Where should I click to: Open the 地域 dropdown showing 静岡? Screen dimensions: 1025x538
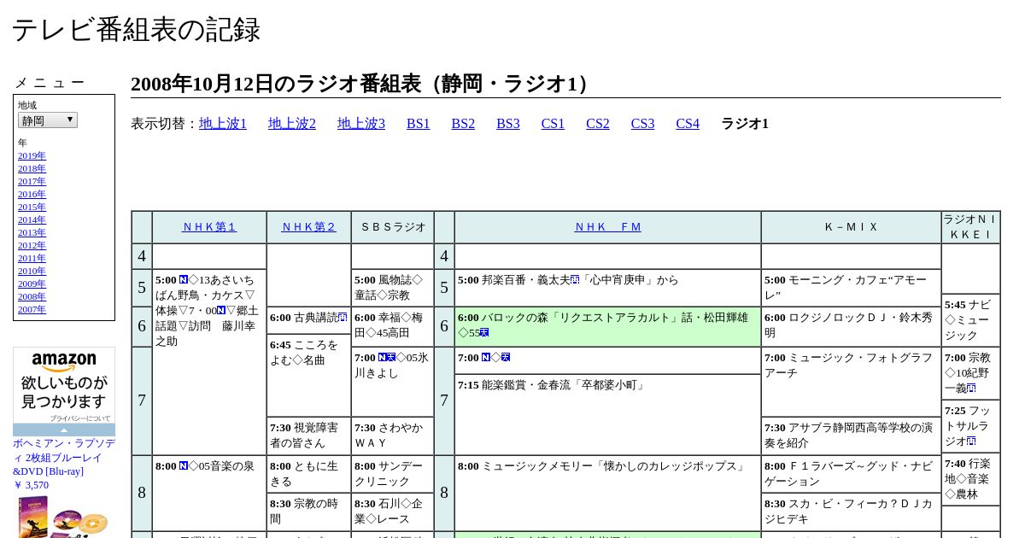tap(48, 120)
